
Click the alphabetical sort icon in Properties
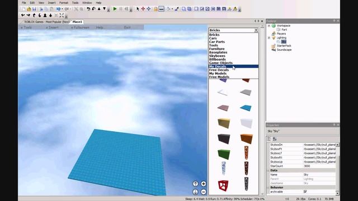click(x=275, y=139)
